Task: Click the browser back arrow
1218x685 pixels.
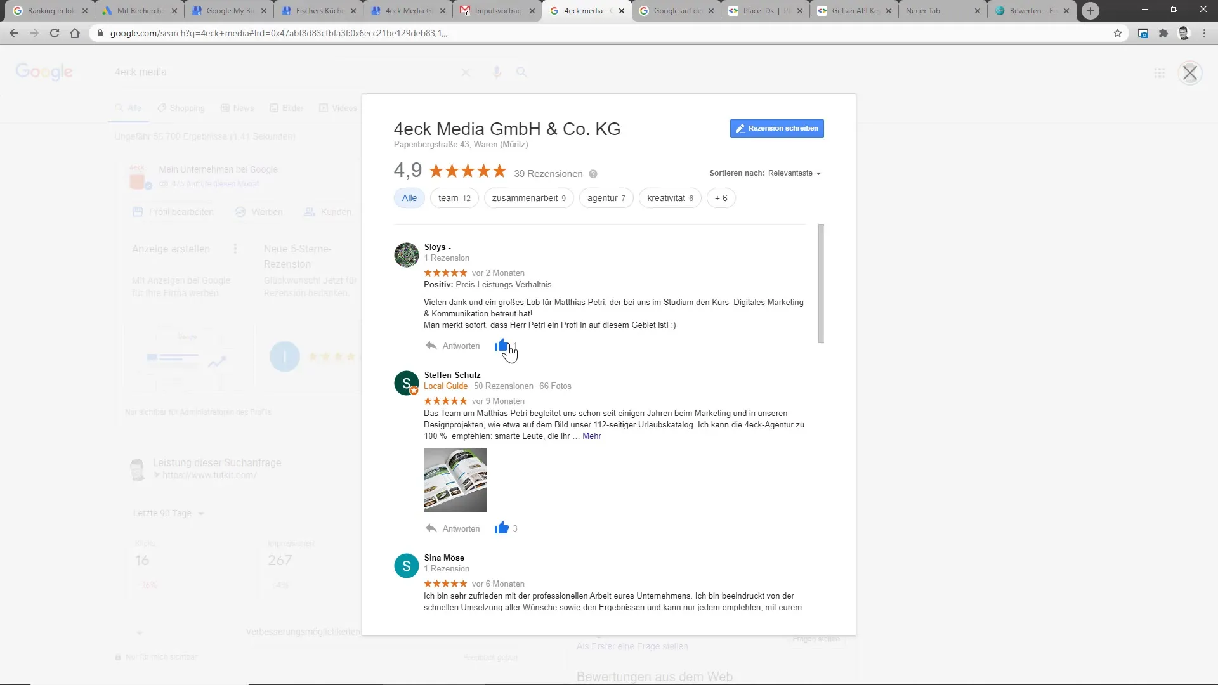Action: (14, 33)
